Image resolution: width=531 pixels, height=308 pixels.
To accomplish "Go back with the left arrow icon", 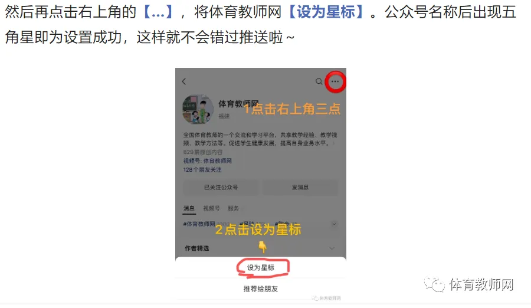I will [184, 81].
